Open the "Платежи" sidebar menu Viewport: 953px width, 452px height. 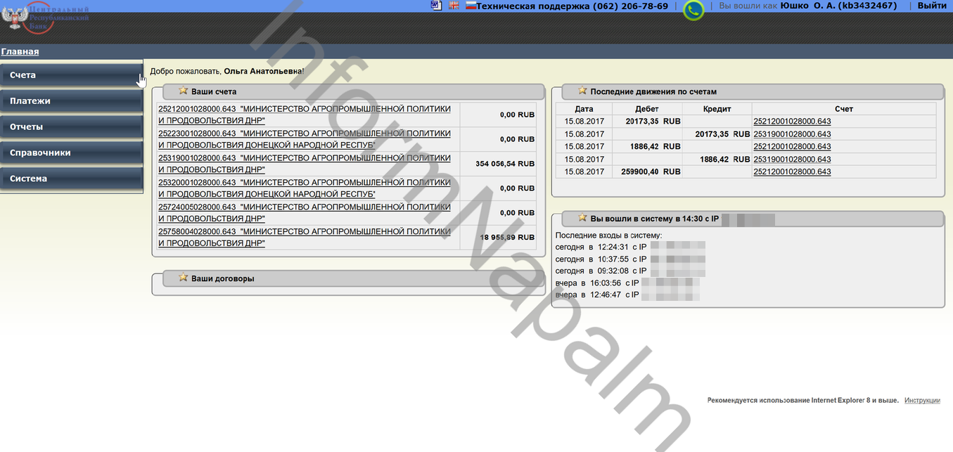[70, 101]
